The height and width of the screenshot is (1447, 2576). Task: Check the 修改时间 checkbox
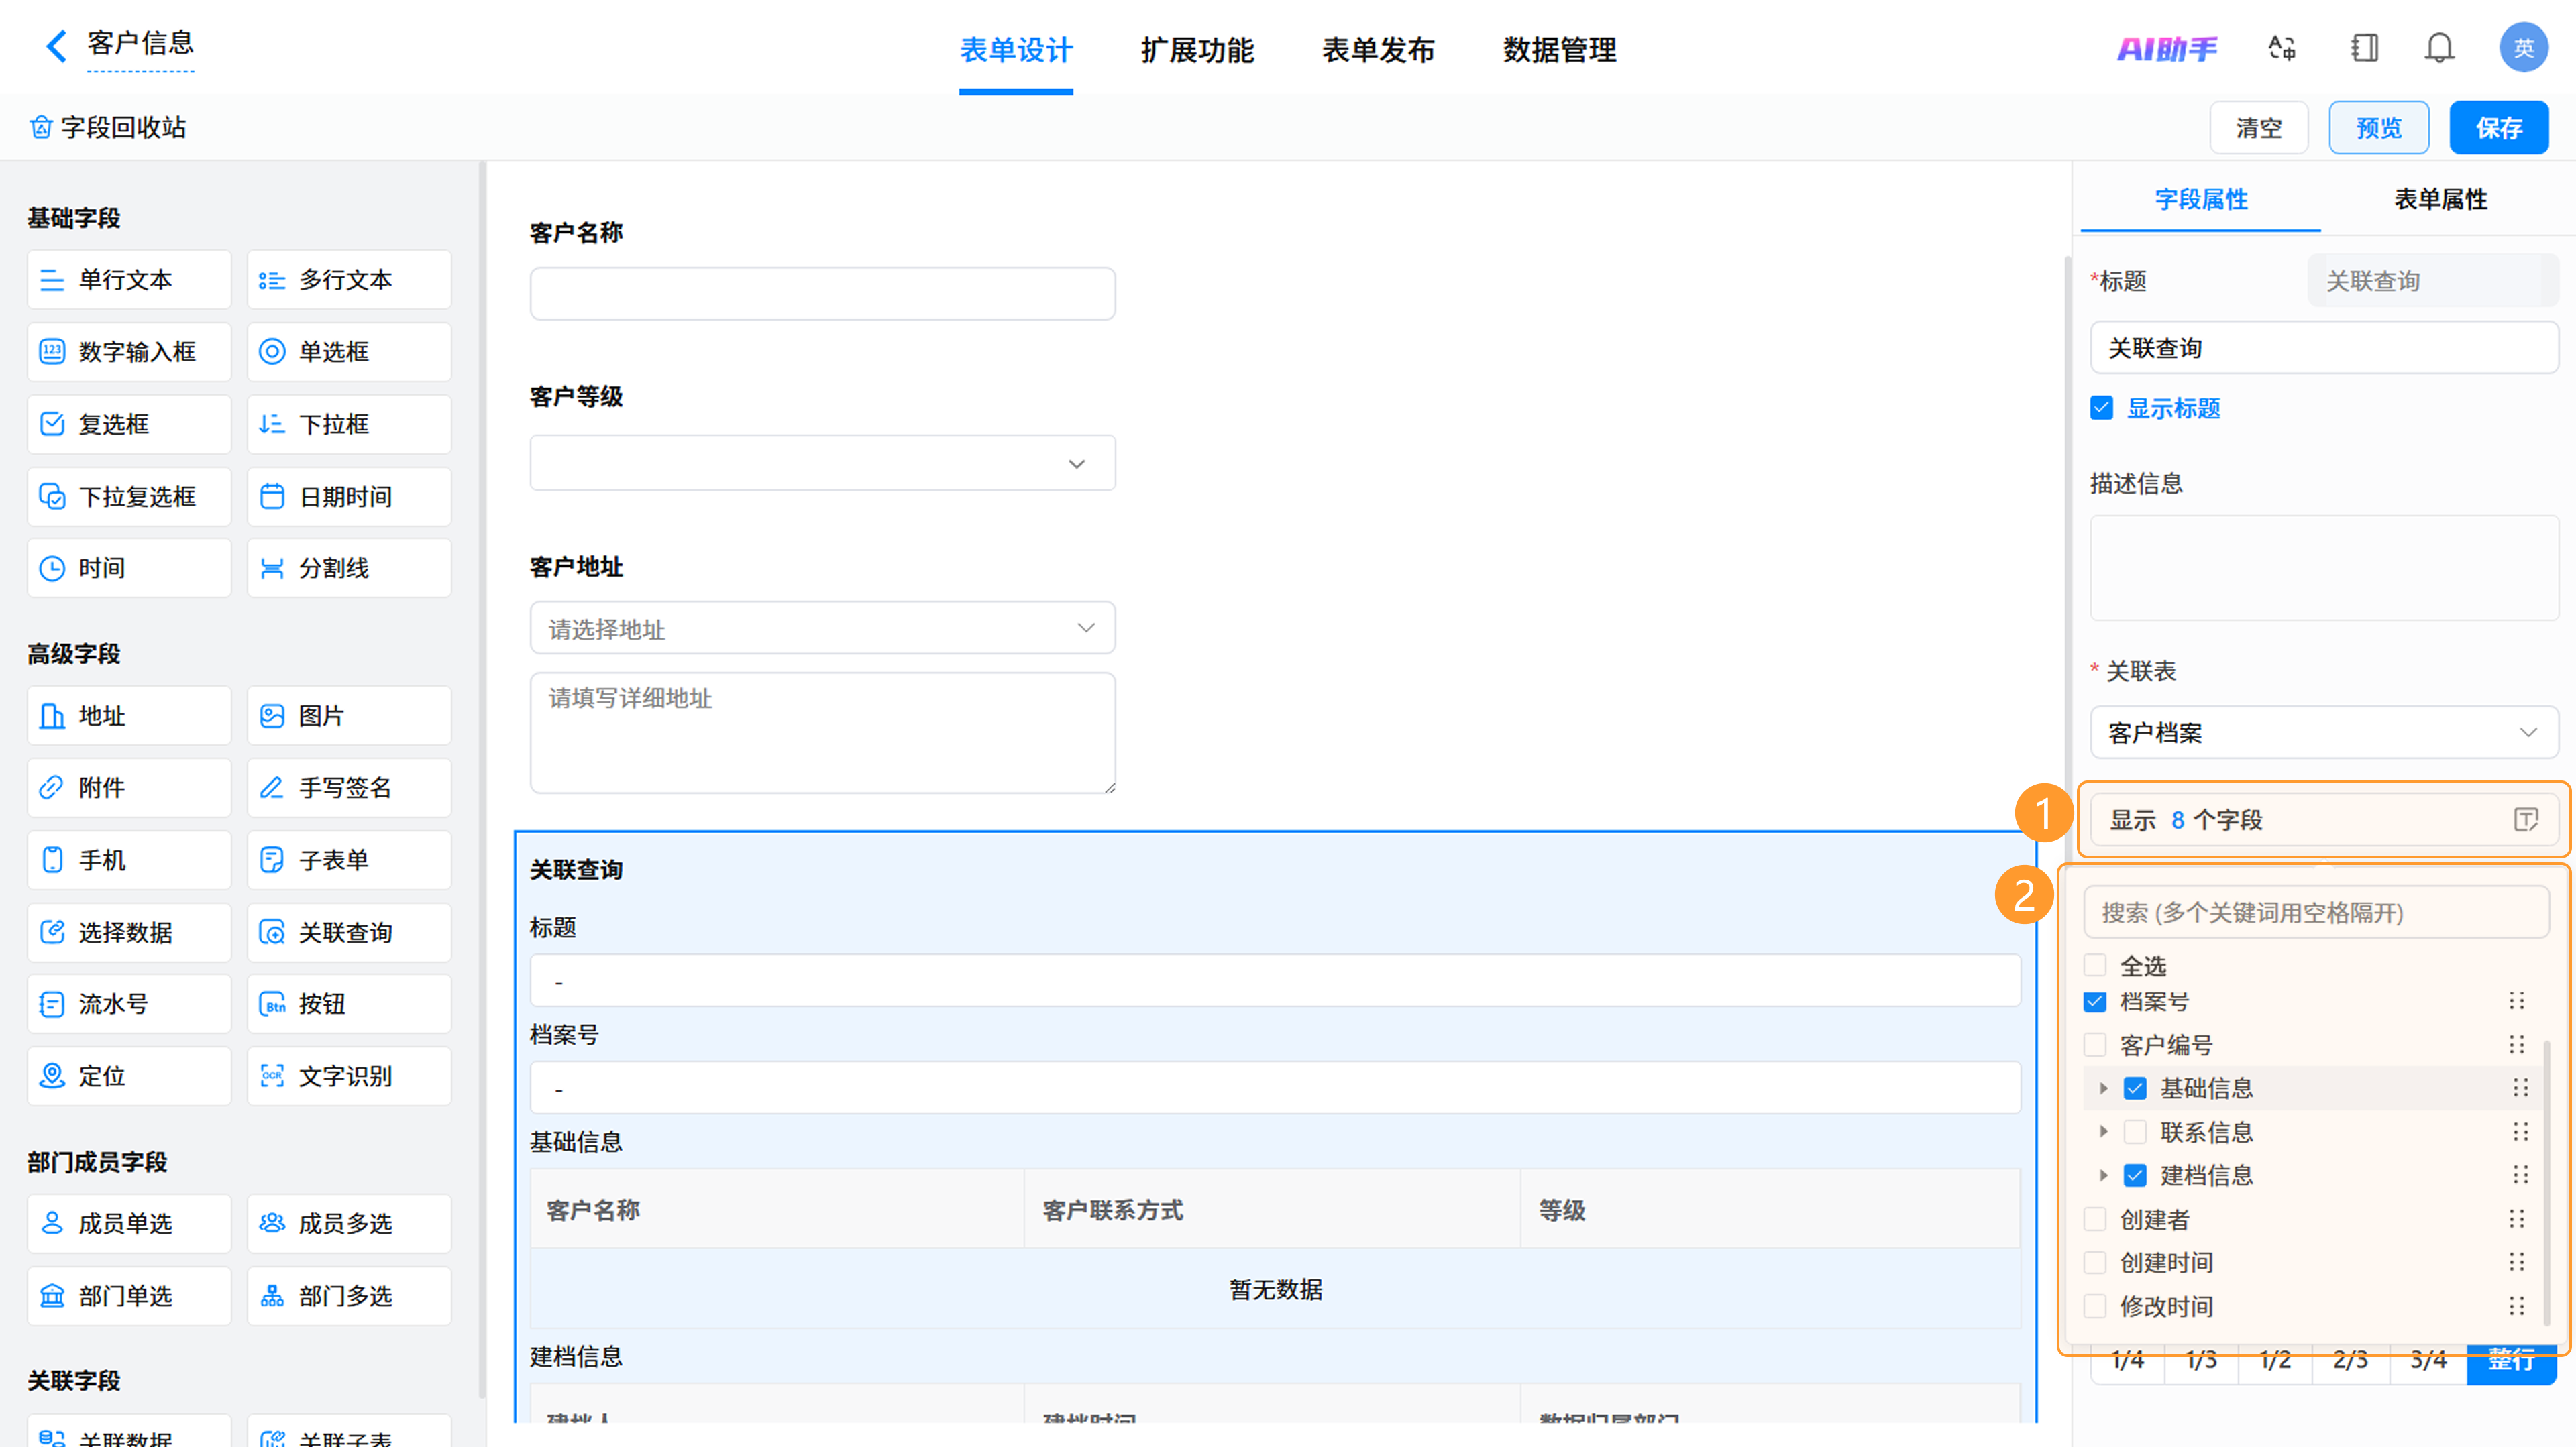[2095, 1307]
